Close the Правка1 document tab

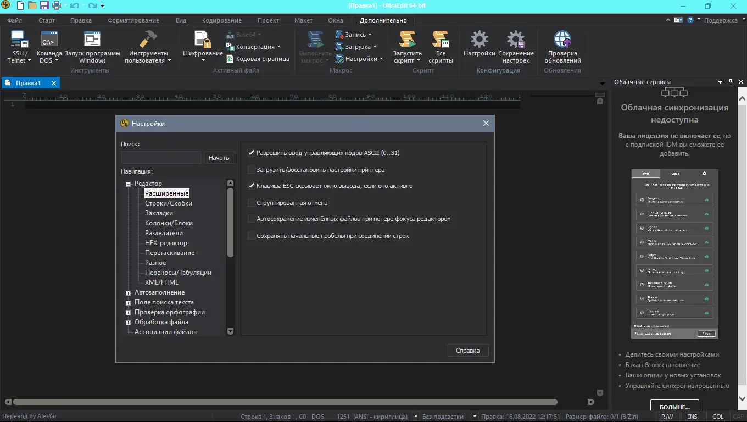pos(54,83)
